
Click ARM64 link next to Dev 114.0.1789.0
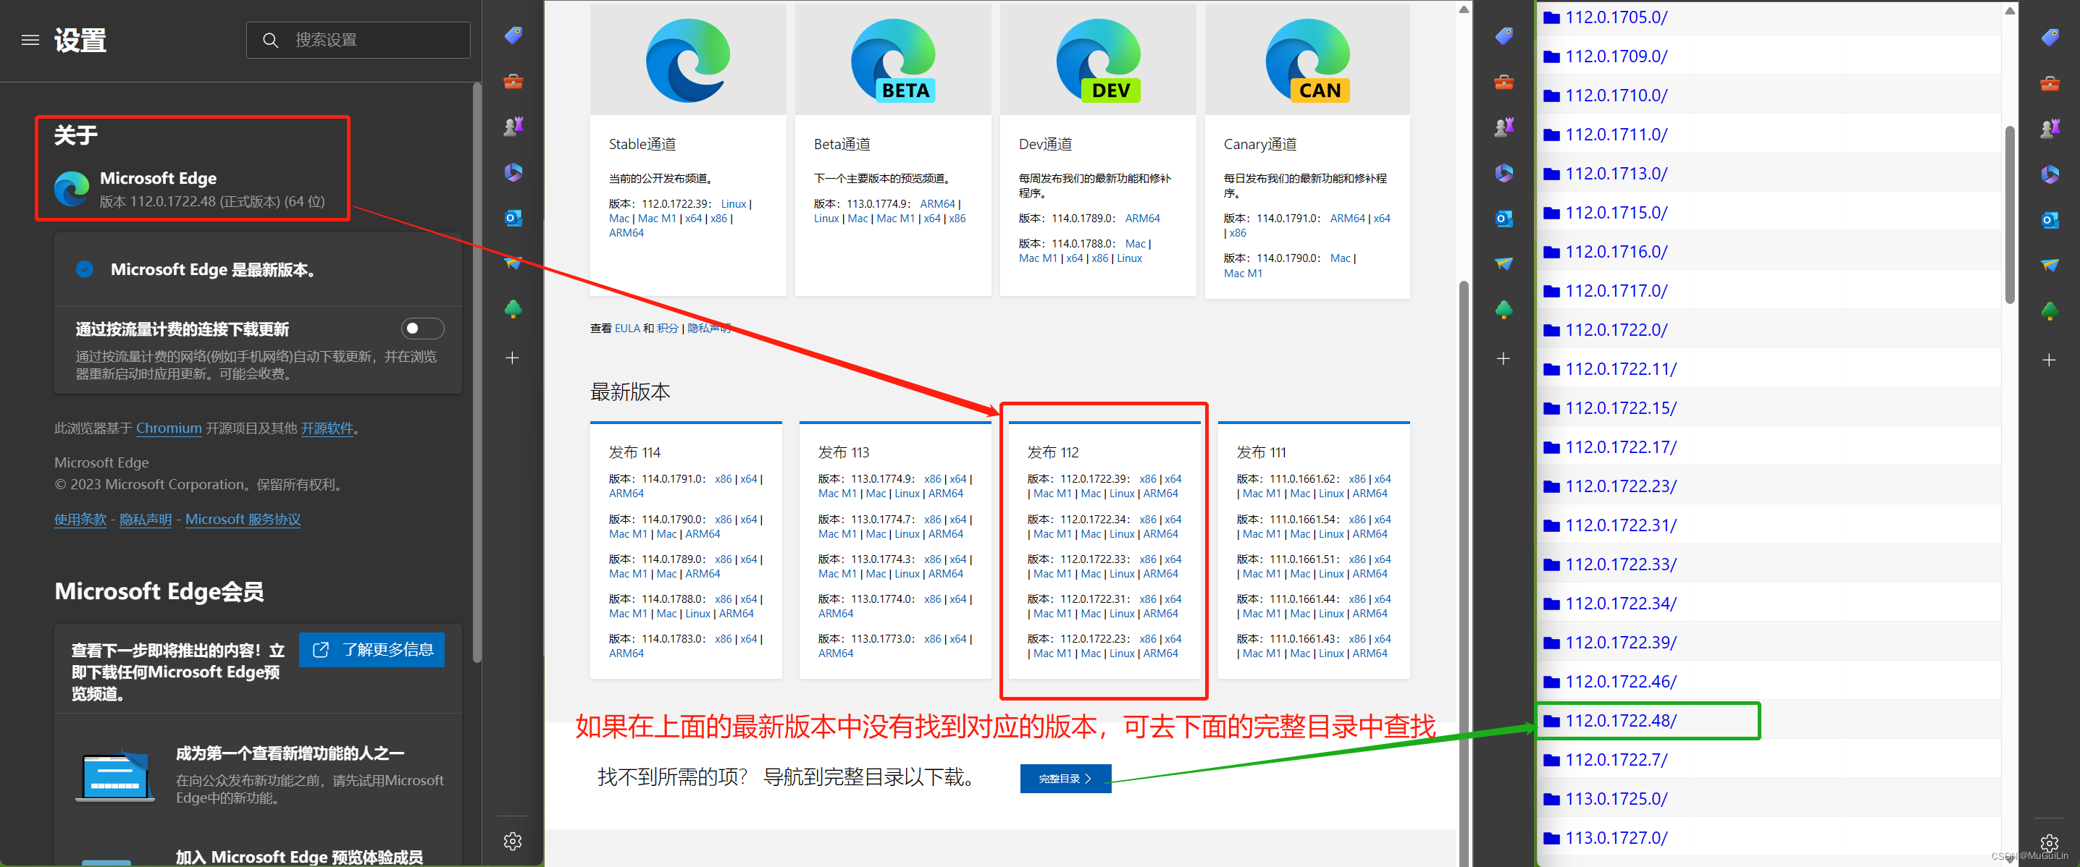click(x=1141, y=219)
